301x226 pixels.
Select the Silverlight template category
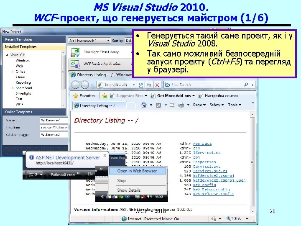pyautogui.click(x=23, y=93)
